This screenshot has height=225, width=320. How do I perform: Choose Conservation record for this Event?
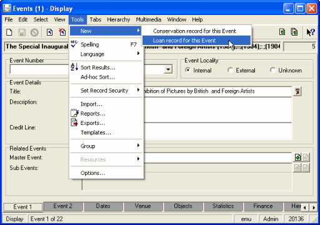click(196, 31)
